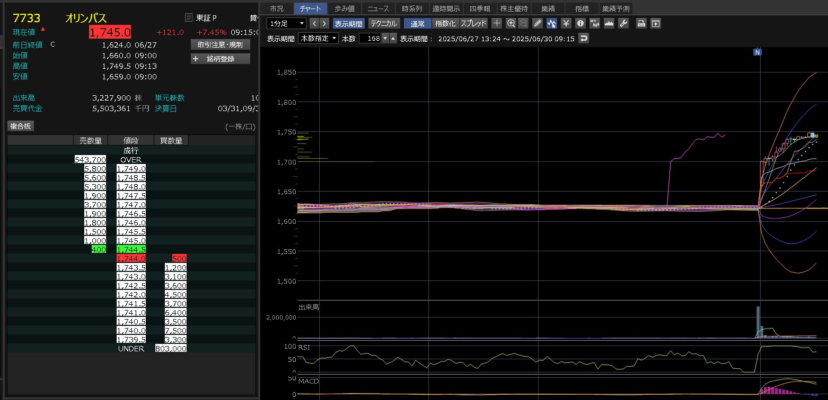This screenshot has height=400, width=828.
Task: Click the area chart icon
Action: click(609, 23)
